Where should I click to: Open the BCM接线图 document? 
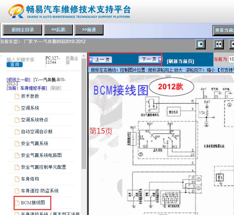click(x=33, y=202)
